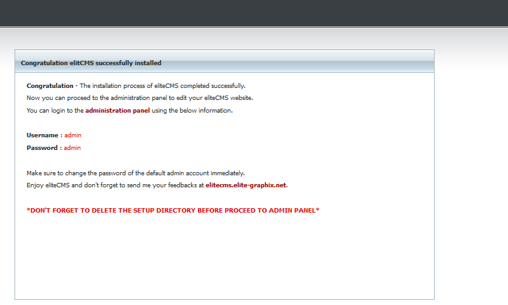Click the 'Enjoy eliteCMS and don't forget' sentence
Image resolution: width=508 pixels, height=305 pixels.
click(157, 185)
